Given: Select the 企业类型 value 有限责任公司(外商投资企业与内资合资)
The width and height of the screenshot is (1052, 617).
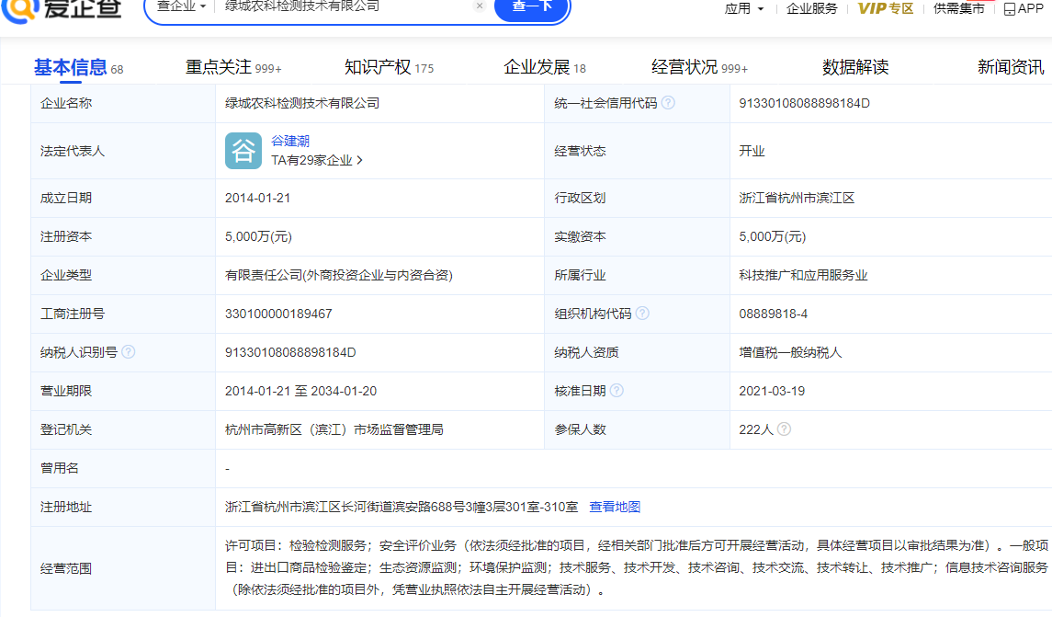Looking at the screenshot, I should pyautogui.click(x=339, y=275).
